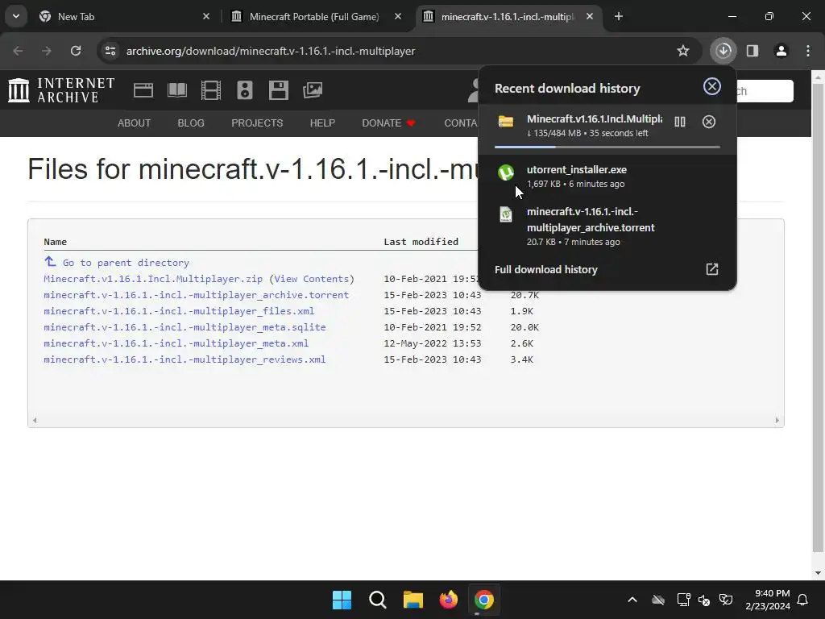Open the Chrome profile icon

(x=781, y=51)
